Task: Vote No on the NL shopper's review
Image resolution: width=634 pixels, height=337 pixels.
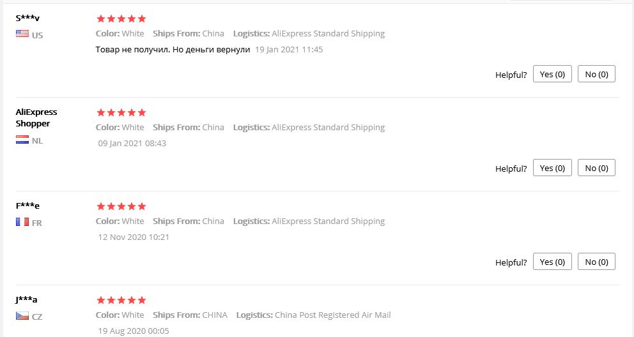Action: point(596,168)
